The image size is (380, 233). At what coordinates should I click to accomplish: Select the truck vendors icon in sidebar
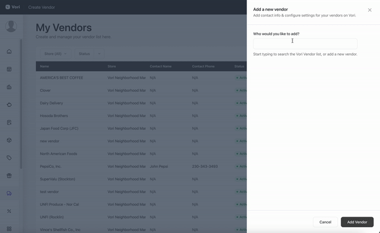tap(9, 193)
